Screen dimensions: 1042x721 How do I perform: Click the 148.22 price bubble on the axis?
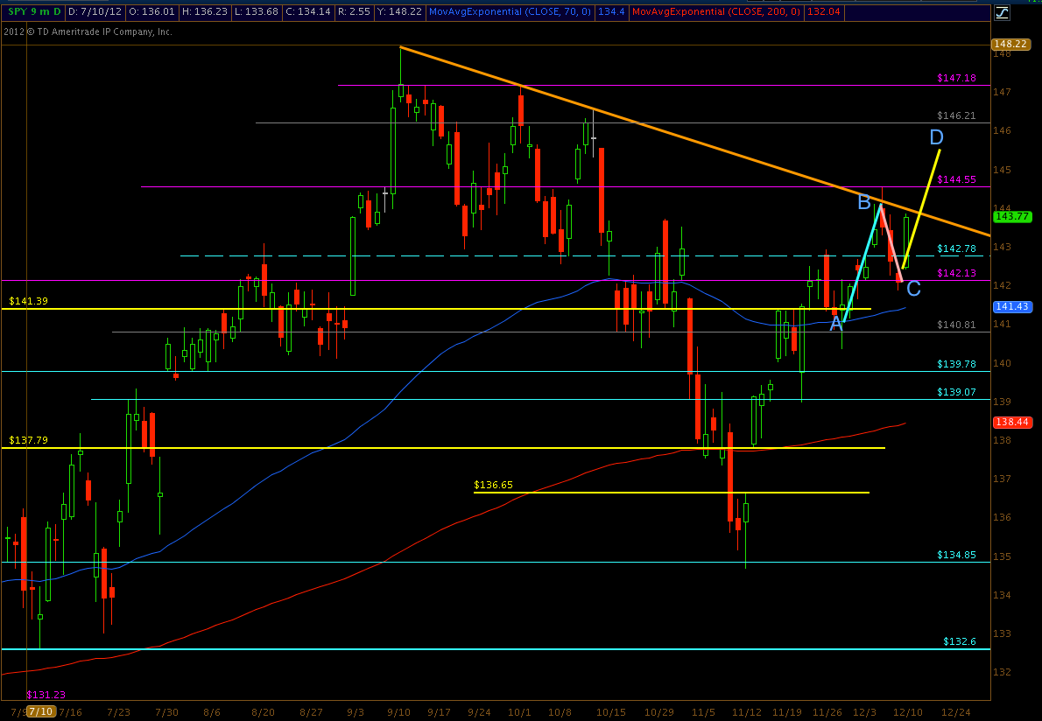1010,44
